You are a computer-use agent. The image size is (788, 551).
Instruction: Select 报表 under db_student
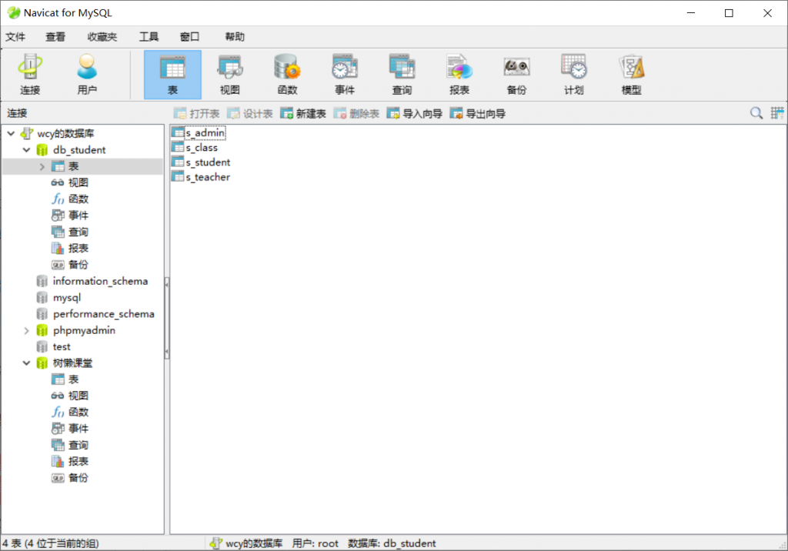coord(70,249)
